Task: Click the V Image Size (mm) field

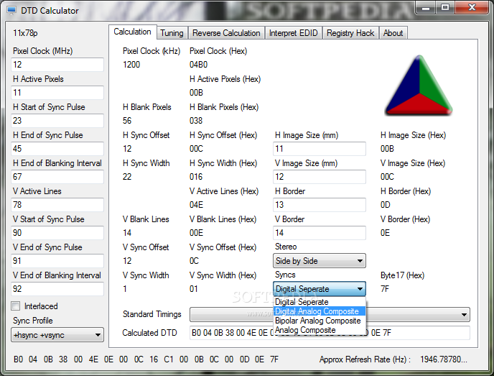Action: [320, 177]
